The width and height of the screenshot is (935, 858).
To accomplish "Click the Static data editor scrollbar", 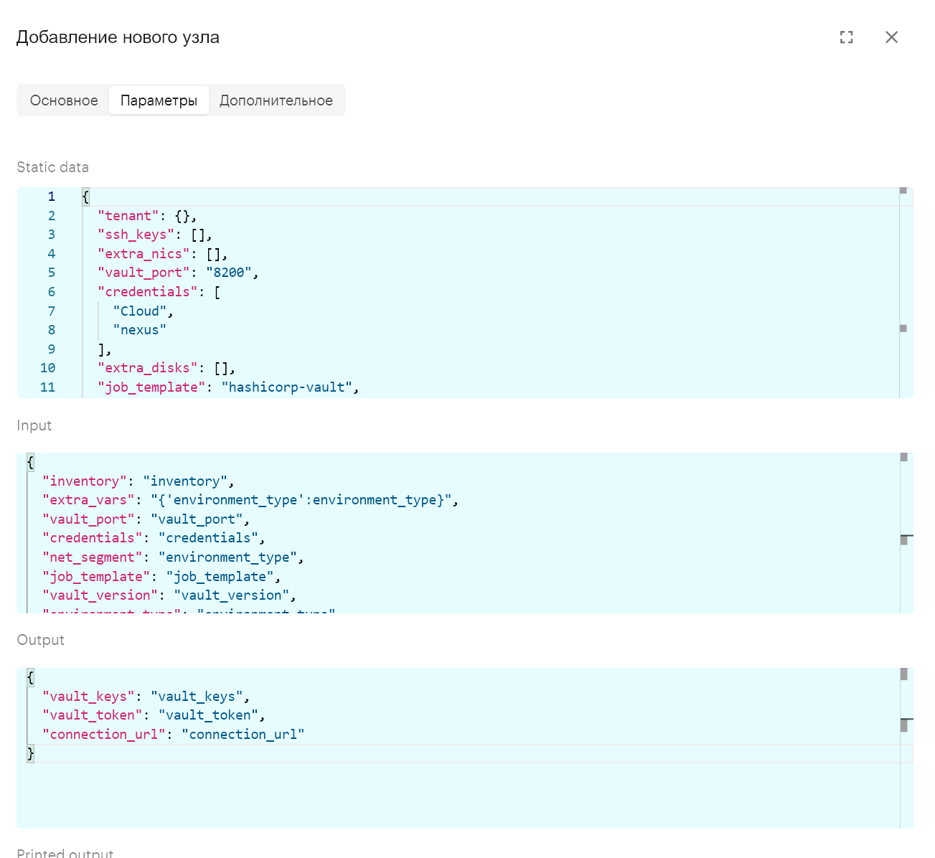I will pyautogui.click(x=906, y=293).
